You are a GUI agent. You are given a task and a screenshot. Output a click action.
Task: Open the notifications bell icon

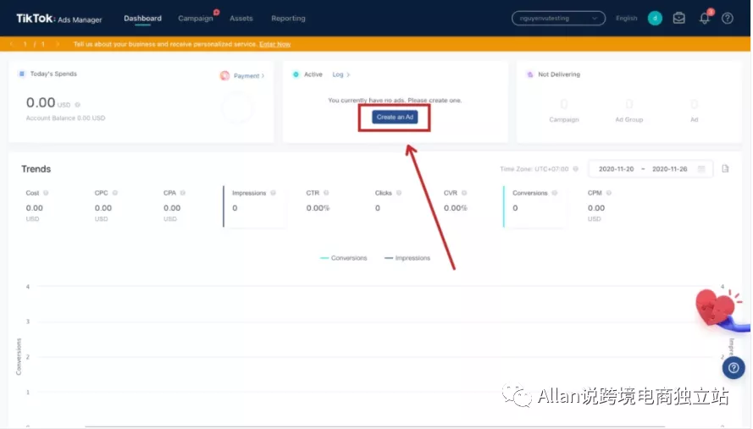[705, 19]
